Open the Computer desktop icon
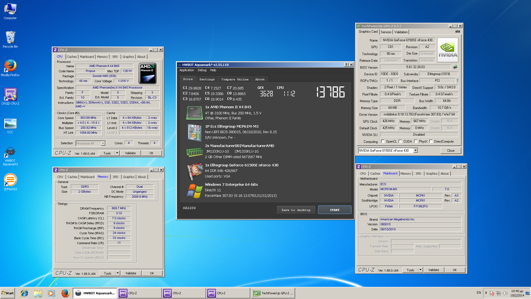The image size is (531, 299). coord(10,11)
